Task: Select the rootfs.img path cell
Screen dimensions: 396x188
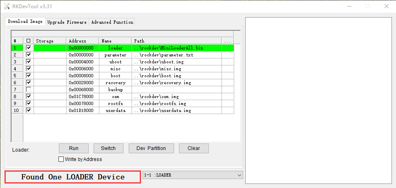Action: point(177,103)
